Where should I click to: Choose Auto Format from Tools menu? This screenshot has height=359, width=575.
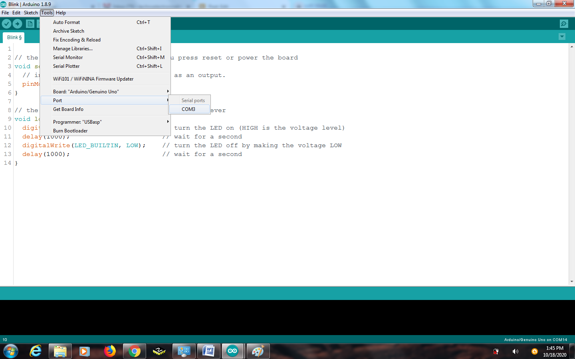[105, 22]
